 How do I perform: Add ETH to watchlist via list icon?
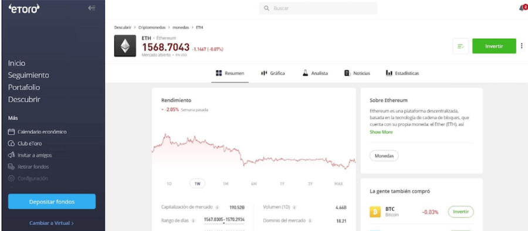tap(461, 46)
